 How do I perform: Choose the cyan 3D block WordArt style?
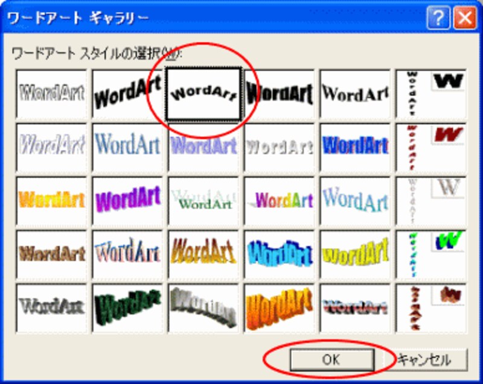pos(280,254)
